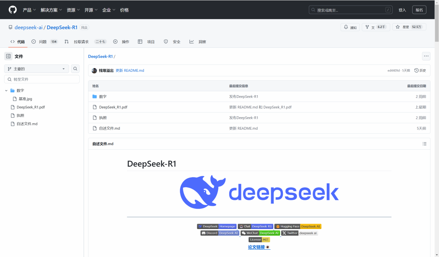
Task: Collapse the 数字 folder in the file tree
Action: tap(6, 90)
